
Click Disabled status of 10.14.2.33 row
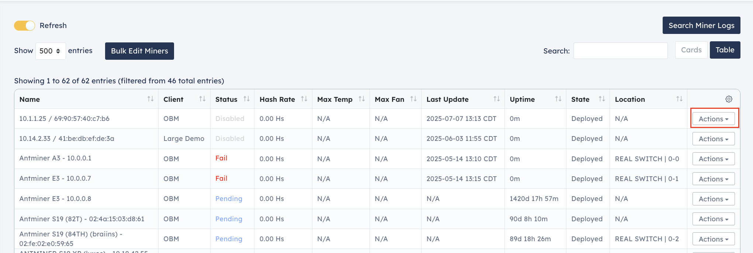(230, 139)
